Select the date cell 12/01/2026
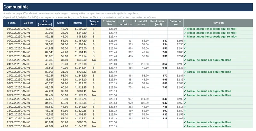Viewport: 256px width, 131px height. 12,44
